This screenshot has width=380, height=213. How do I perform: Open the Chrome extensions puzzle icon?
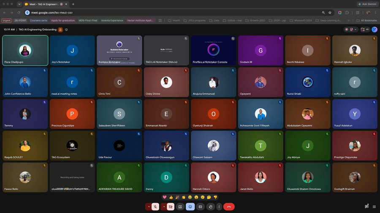(347, 13)
